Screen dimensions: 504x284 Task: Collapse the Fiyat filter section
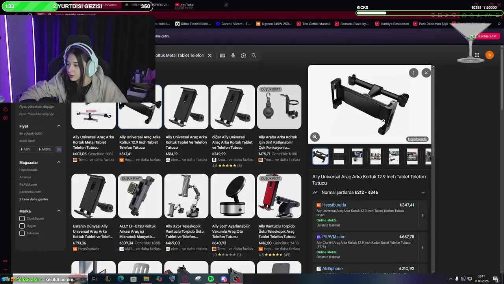(x=59, y=126)
